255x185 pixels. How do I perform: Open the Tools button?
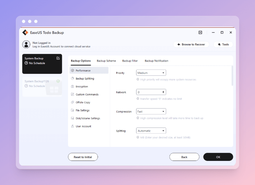coord(223,44)
